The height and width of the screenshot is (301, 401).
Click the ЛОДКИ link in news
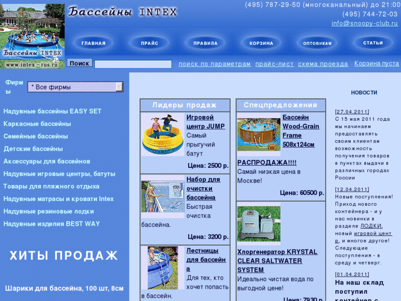tap(371, 226)
